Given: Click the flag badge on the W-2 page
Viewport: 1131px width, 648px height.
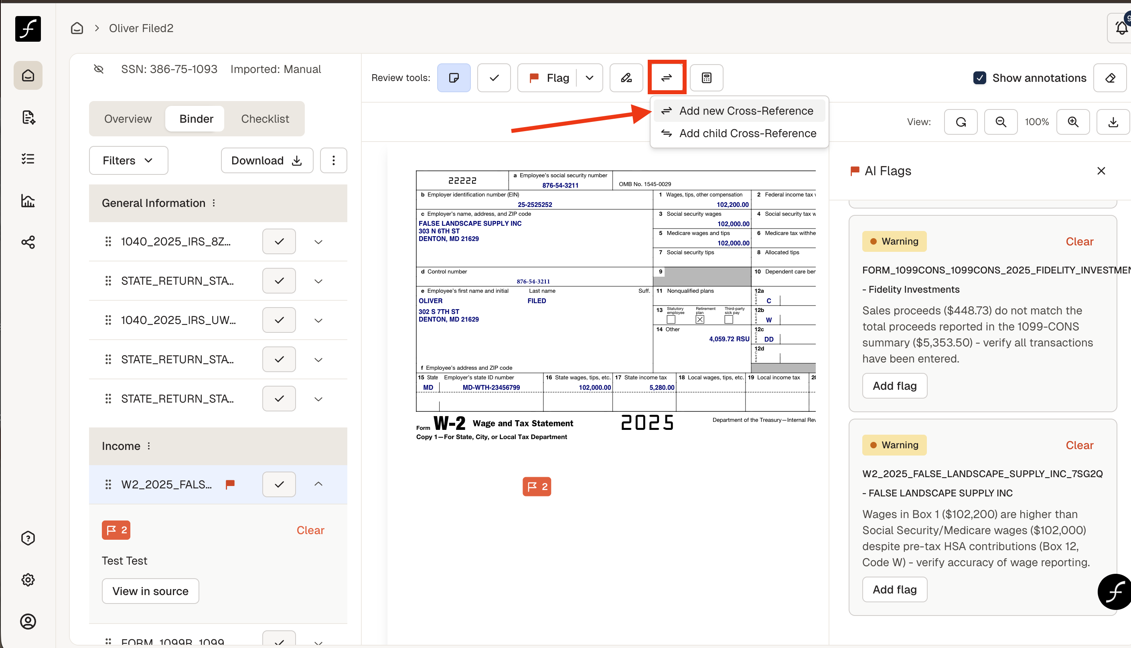Looking at the screenshot, I should [537, 486].
